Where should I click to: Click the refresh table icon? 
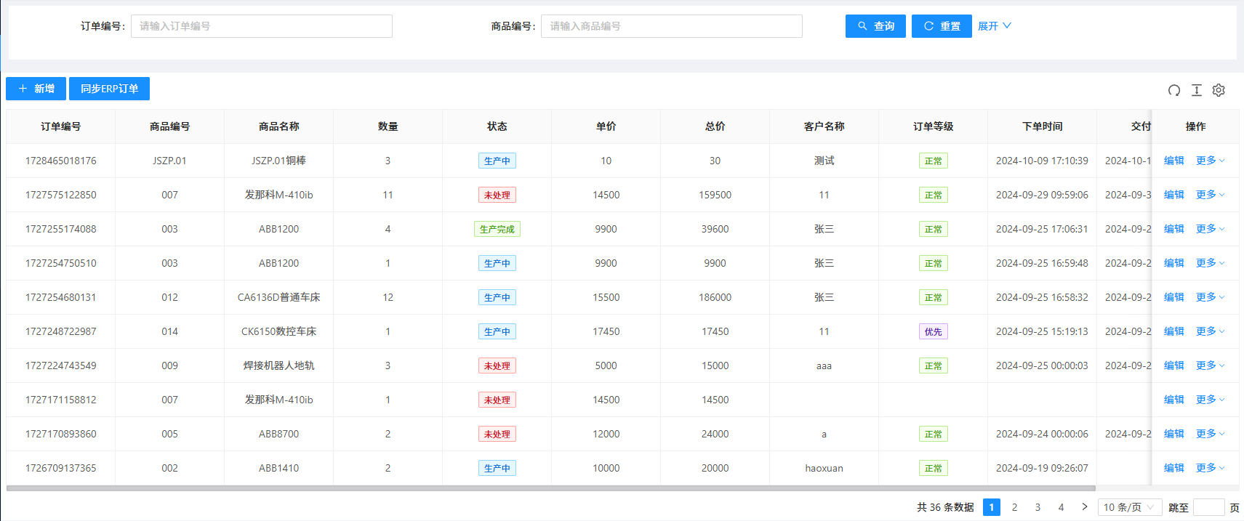click(1174, 90)
